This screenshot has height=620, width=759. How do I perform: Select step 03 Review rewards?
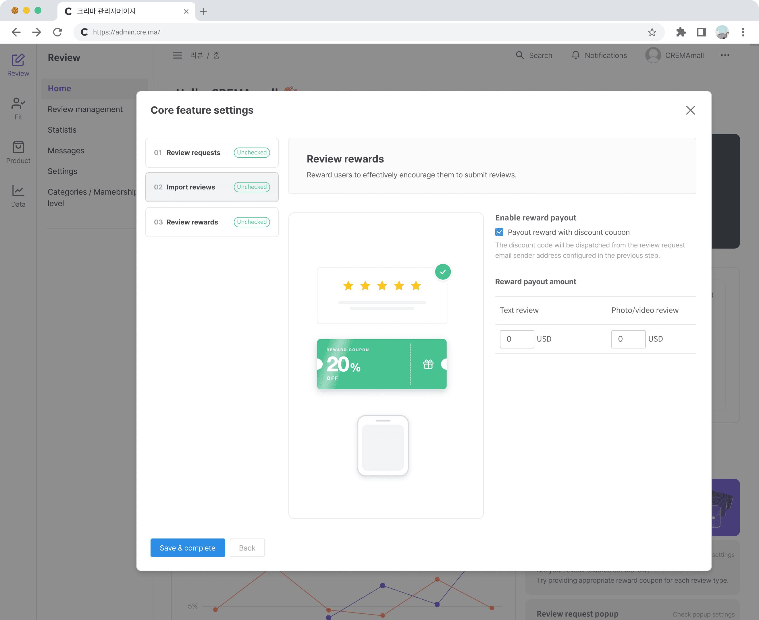212,222
